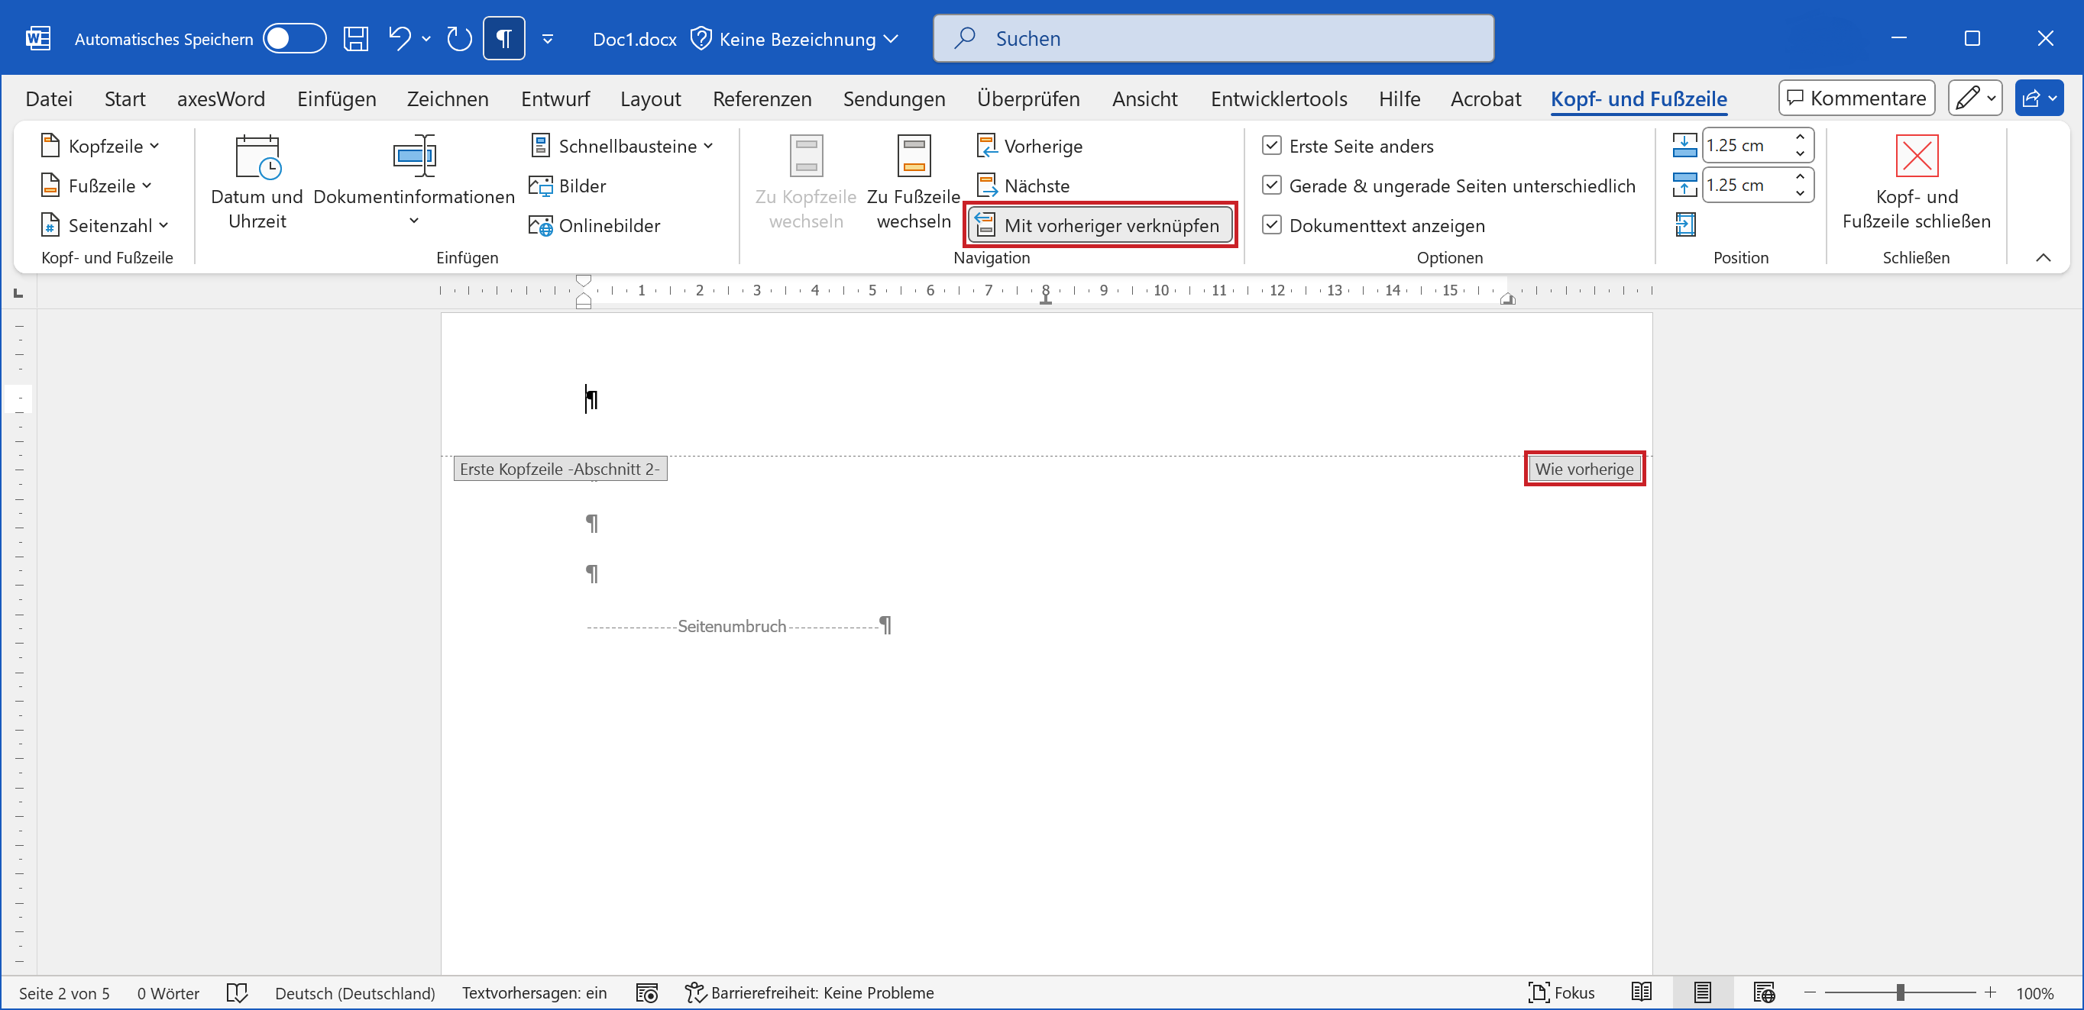The height and width of the screenshot is (1010, 2084).
Task: Click Wie vorherige header tag
Action: (1584, 469)
